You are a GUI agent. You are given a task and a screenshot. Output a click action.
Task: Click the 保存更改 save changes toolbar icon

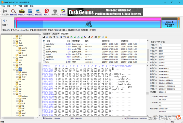(5, 12)
